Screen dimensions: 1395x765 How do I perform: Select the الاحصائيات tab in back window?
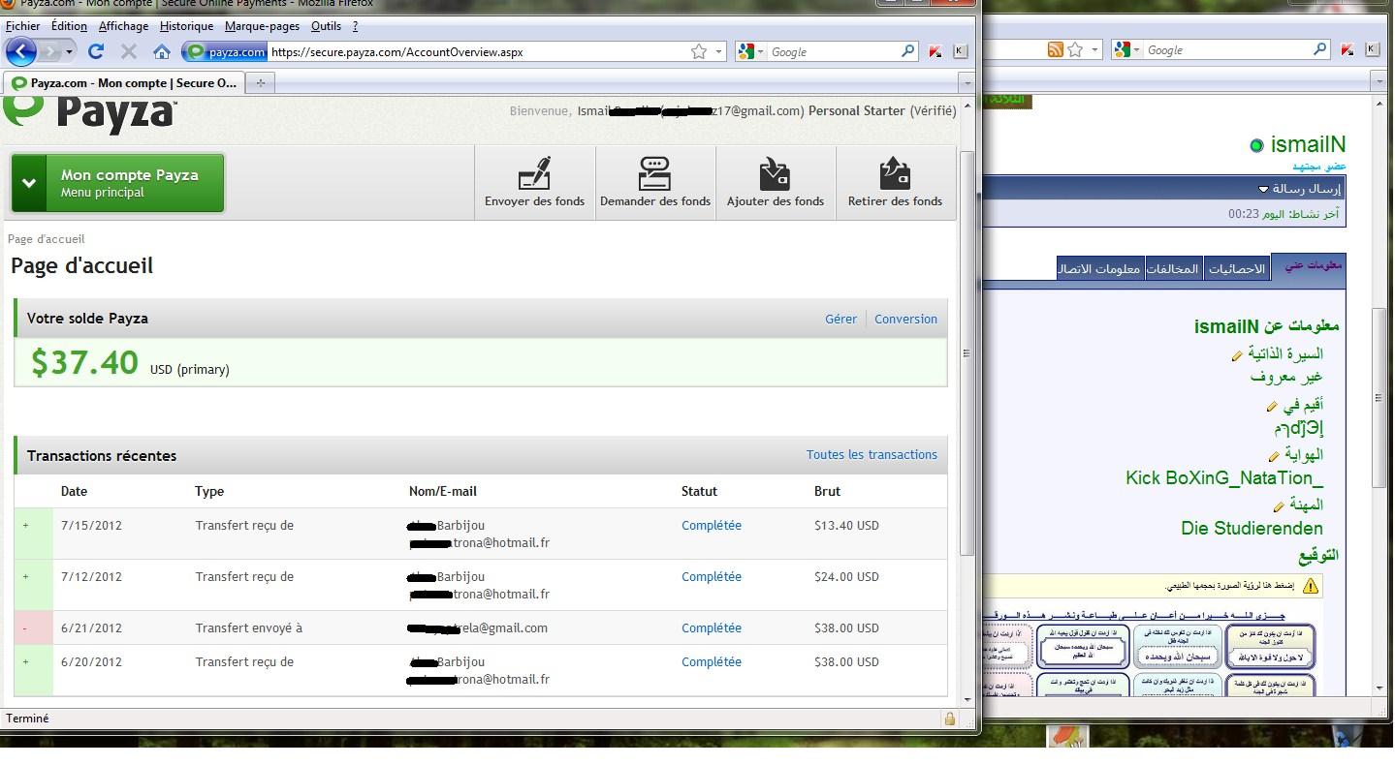pyautogui.click(x=1237, y=269)
